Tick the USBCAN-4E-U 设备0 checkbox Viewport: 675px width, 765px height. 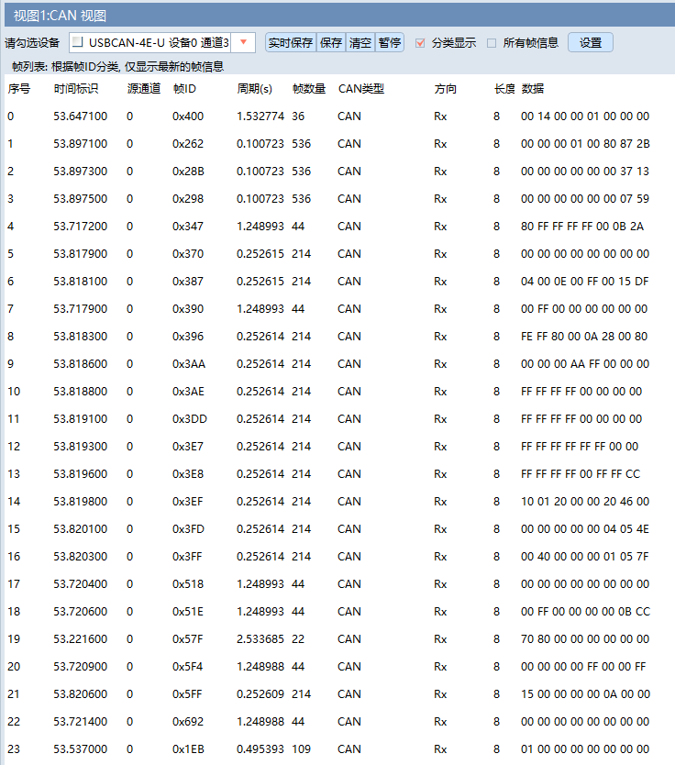pos(78,42)
